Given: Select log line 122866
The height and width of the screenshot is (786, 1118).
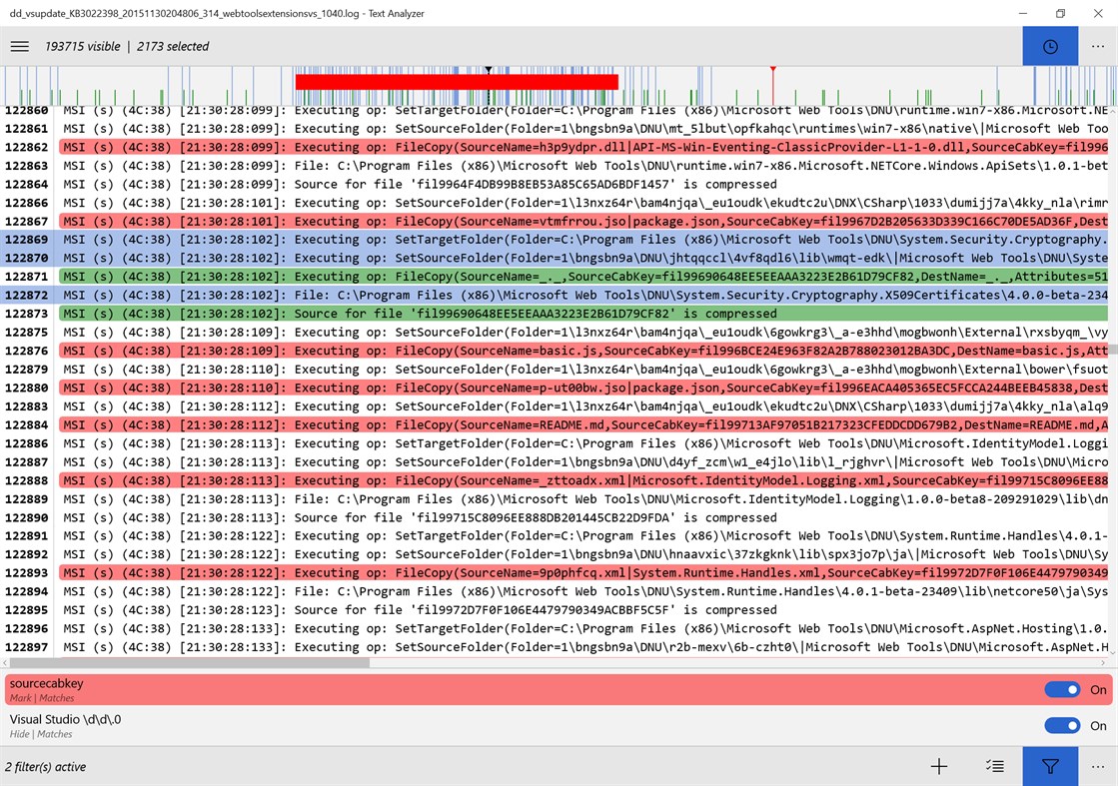Looking at the screenshot, I should click(x=557, y=203).
